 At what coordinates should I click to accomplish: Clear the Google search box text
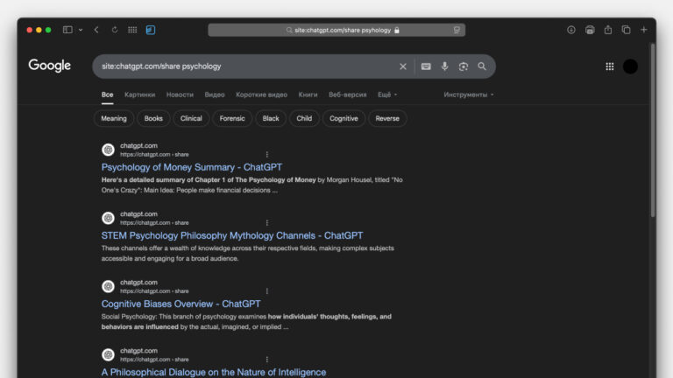pyautogui.click(x=402, y=66)
